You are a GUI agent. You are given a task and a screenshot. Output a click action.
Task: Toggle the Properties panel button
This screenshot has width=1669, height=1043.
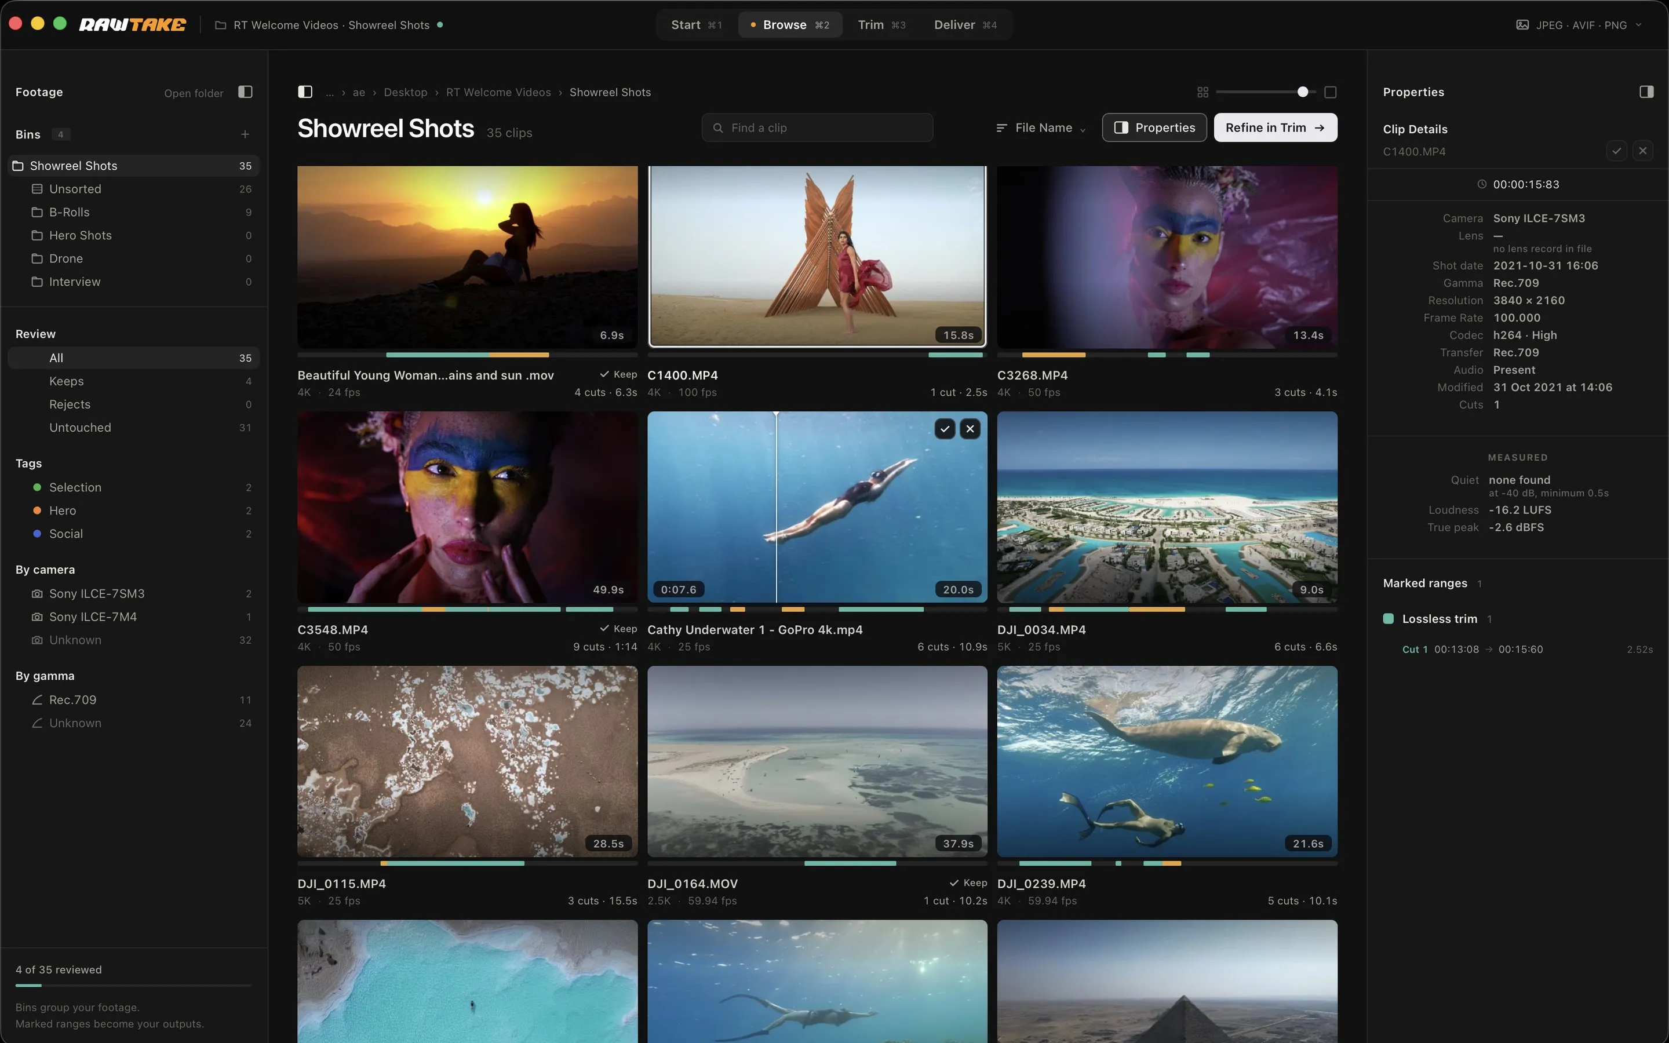coord(1154,127)
